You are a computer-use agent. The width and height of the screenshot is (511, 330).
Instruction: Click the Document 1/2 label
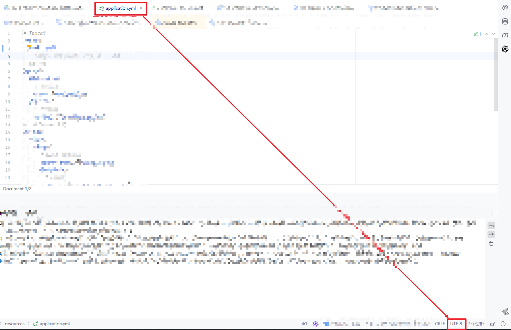coord(17,188)
